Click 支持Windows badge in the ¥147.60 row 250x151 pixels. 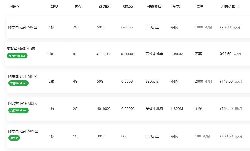coord(18,83)
